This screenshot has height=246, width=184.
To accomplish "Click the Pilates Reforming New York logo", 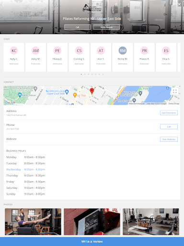I will click(x=92, y=8).
